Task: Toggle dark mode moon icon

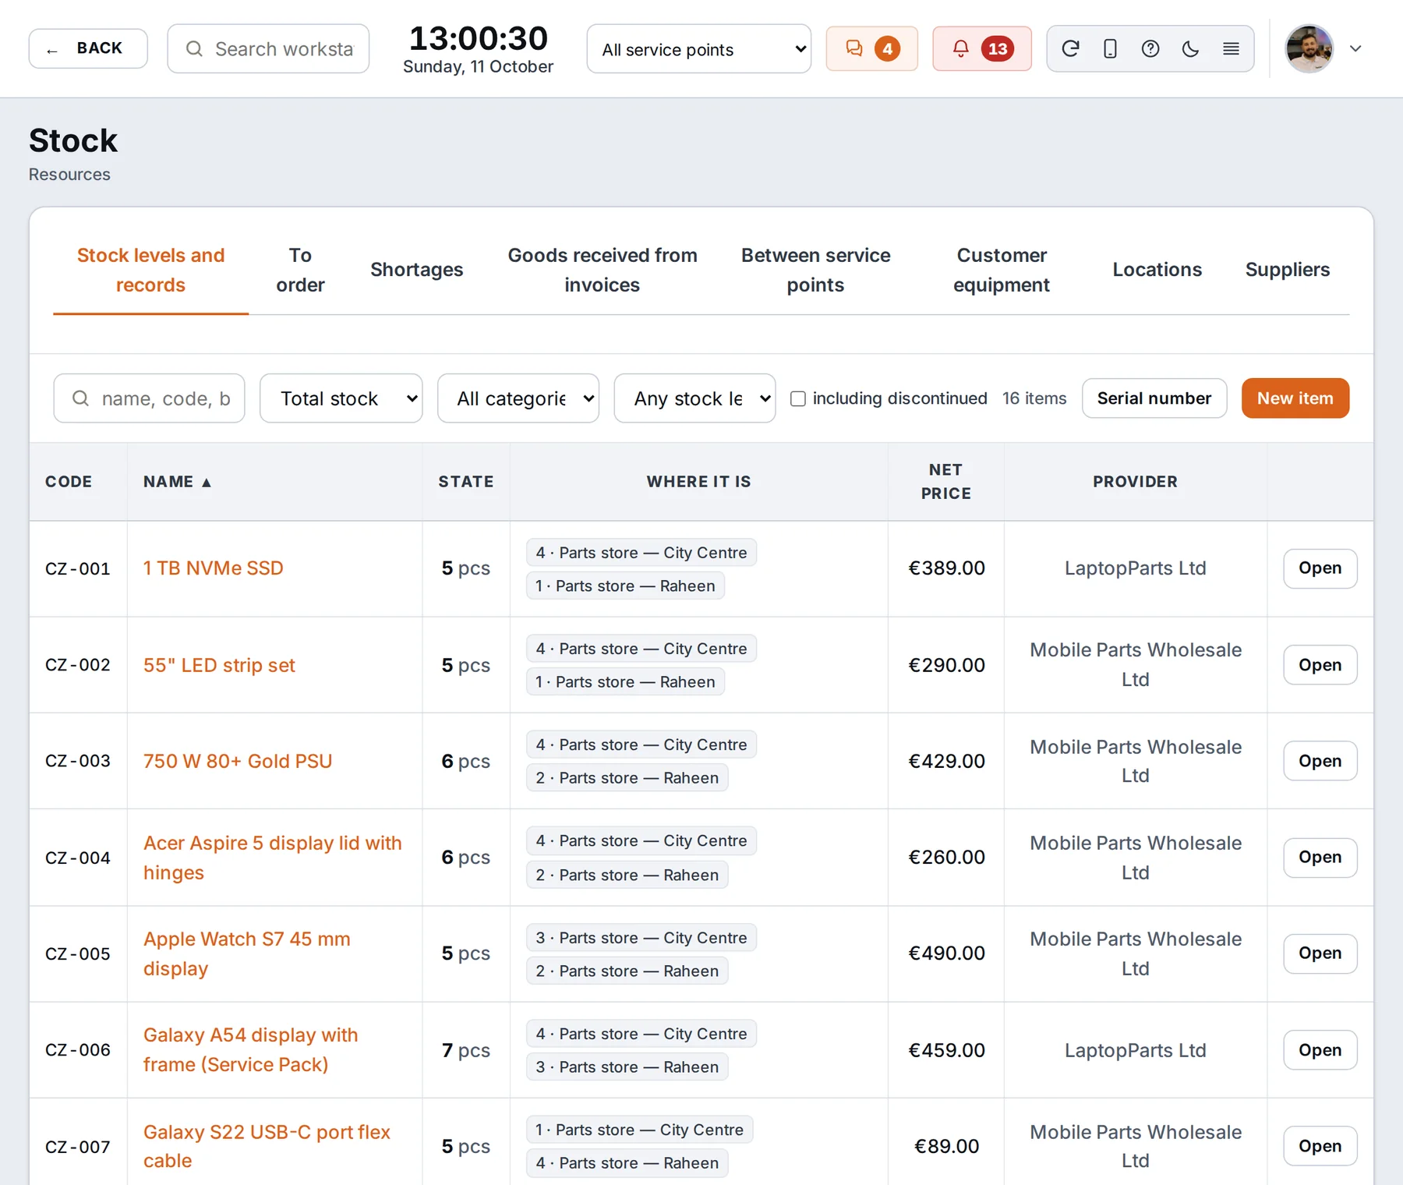Action: [1190, 48]
